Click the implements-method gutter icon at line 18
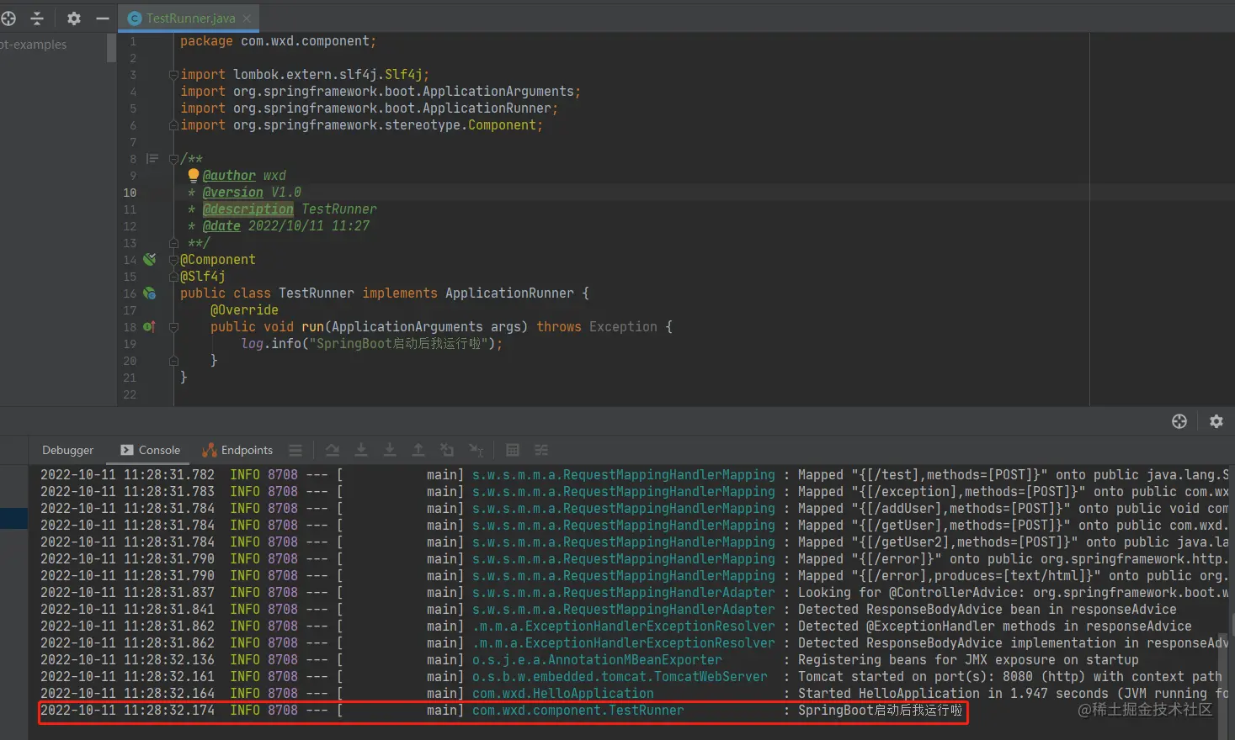Viewport: 1235px width, 740px height. click(149, 326)
